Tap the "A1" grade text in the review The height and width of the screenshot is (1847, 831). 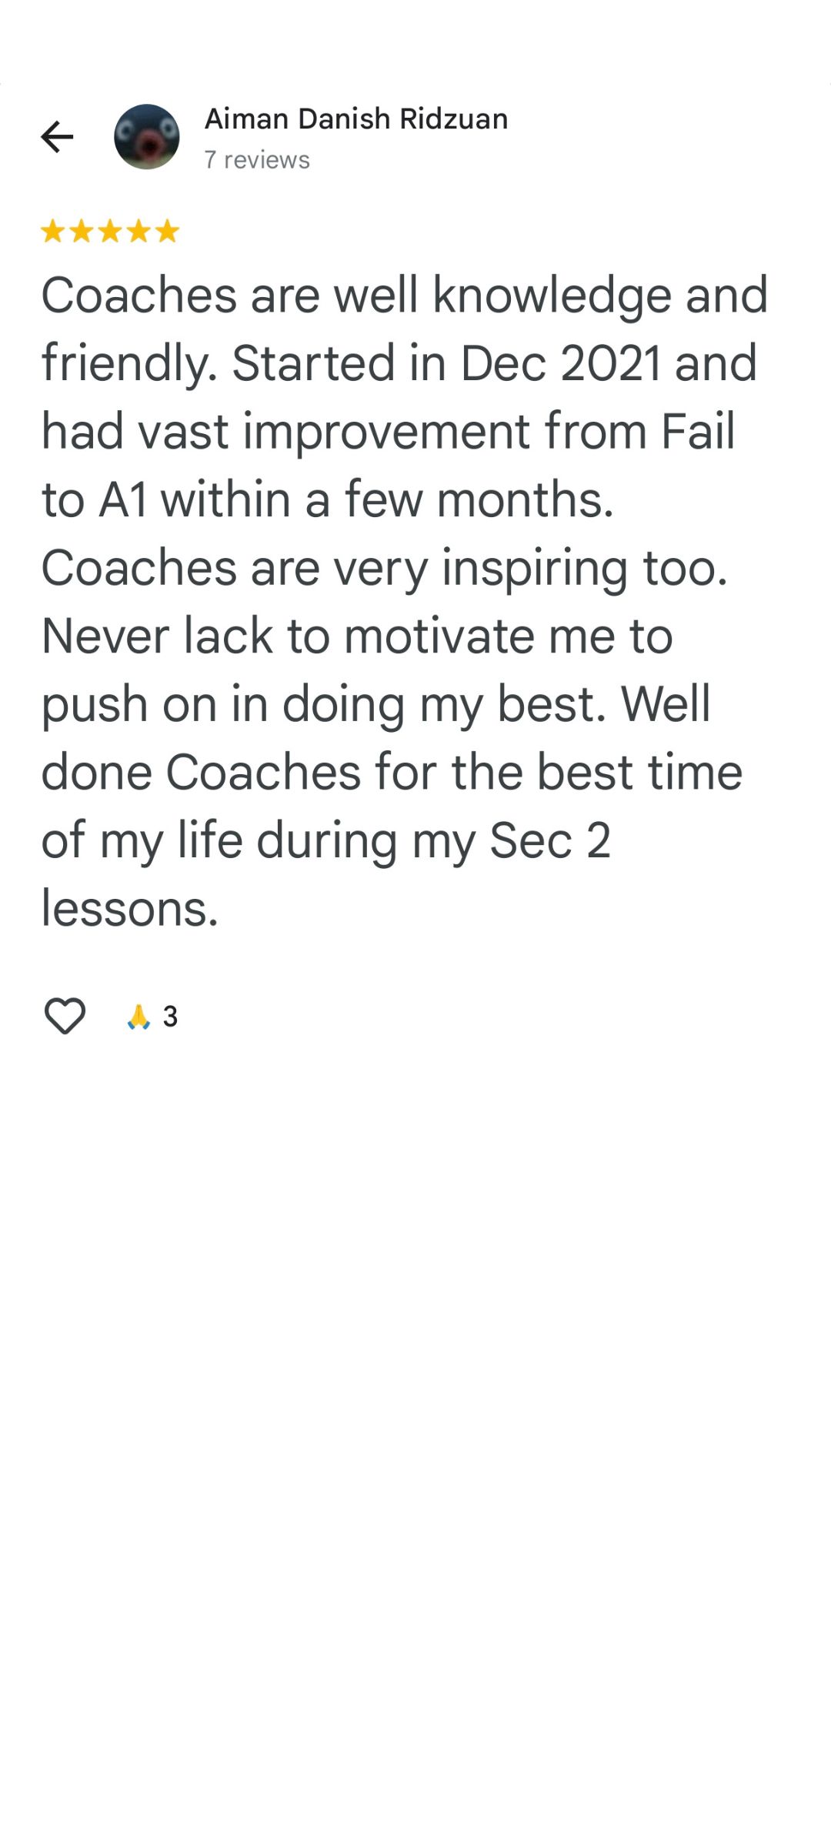click(123, 500)
